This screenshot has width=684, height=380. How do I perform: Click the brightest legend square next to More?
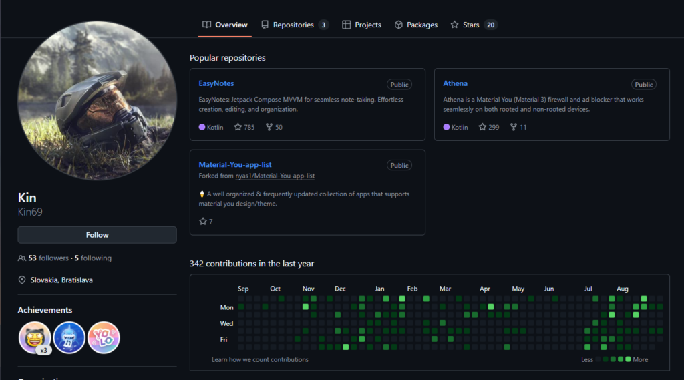[x=628, y=359]
